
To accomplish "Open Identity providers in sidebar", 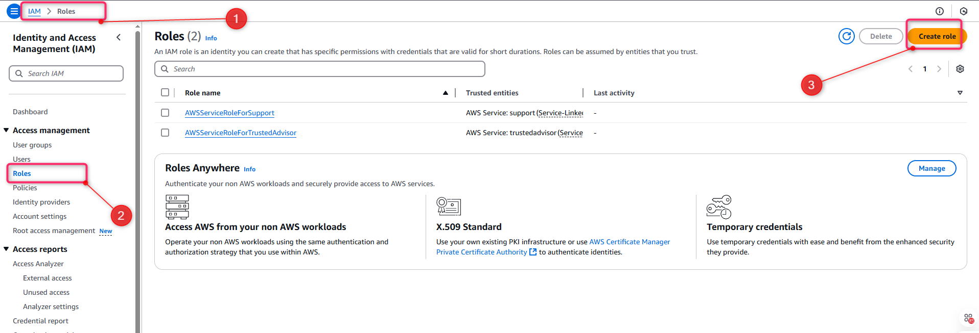I will click(x=41, y=202).
